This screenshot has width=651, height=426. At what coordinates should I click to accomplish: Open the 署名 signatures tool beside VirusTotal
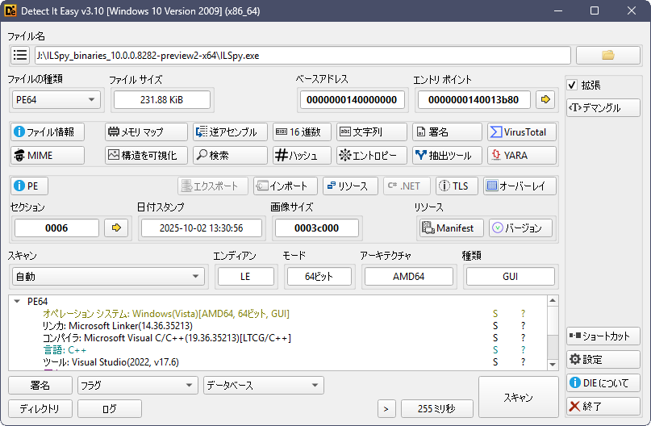[x=447, y=132]
